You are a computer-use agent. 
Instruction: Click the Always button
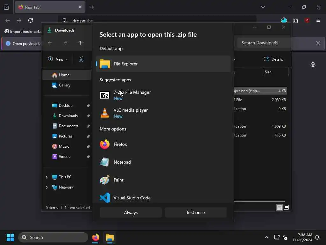(x=131, y=212)
